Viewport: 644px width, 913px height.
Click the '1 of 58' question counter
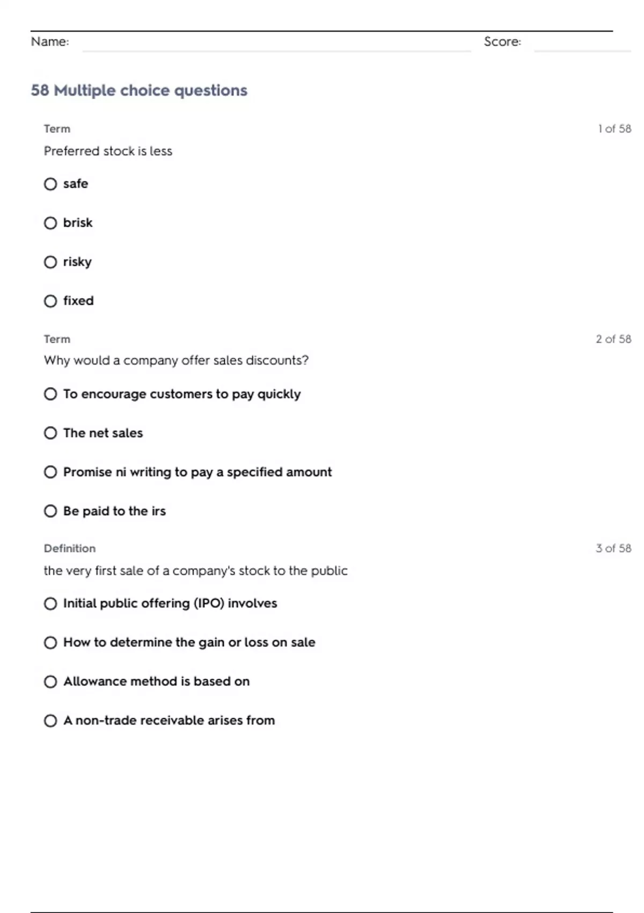coord(614,129)
